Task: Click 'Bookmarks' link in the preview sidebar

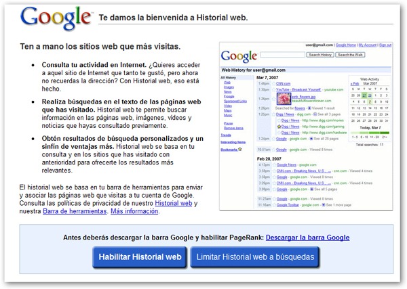Action: click(x=229, y=150)
